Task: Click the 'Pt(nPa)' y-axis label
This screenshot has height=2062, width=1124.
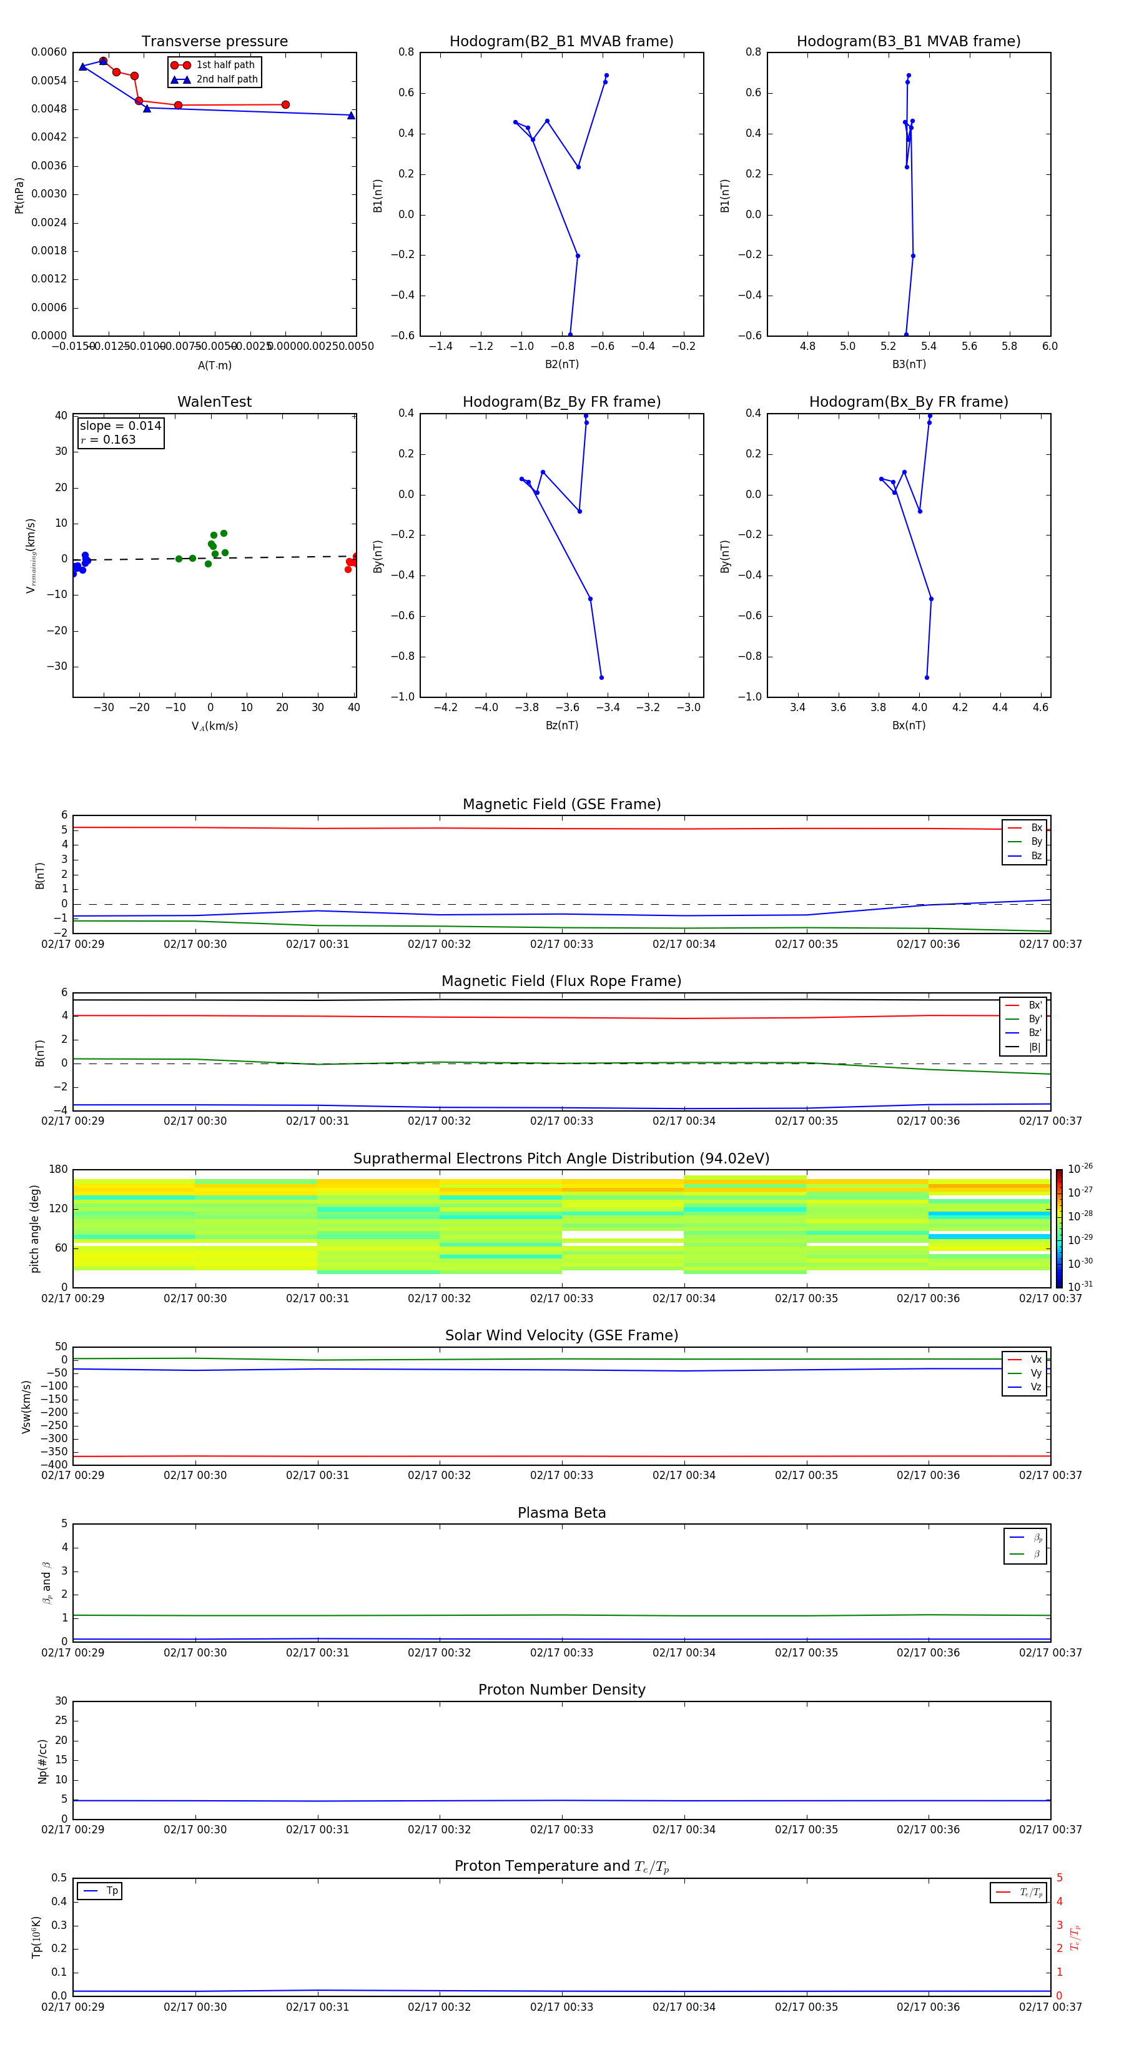Action: pos(19,196)
